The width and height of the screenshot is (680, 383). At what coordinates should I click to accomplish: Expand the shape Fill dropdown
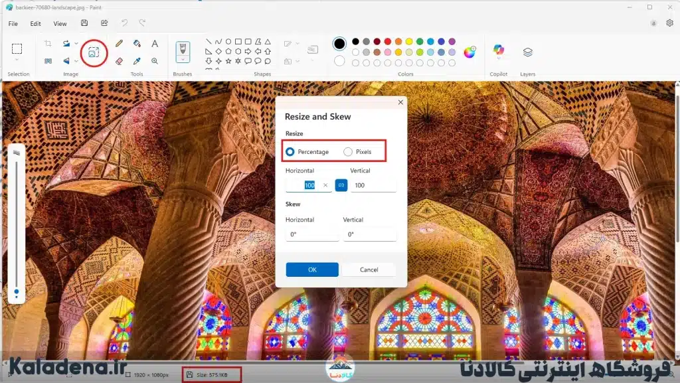tap(297, 61)
